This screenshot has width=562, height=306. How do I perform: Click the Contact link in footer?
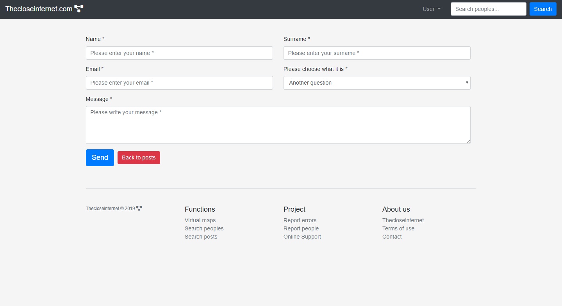(x=392, y=237)
